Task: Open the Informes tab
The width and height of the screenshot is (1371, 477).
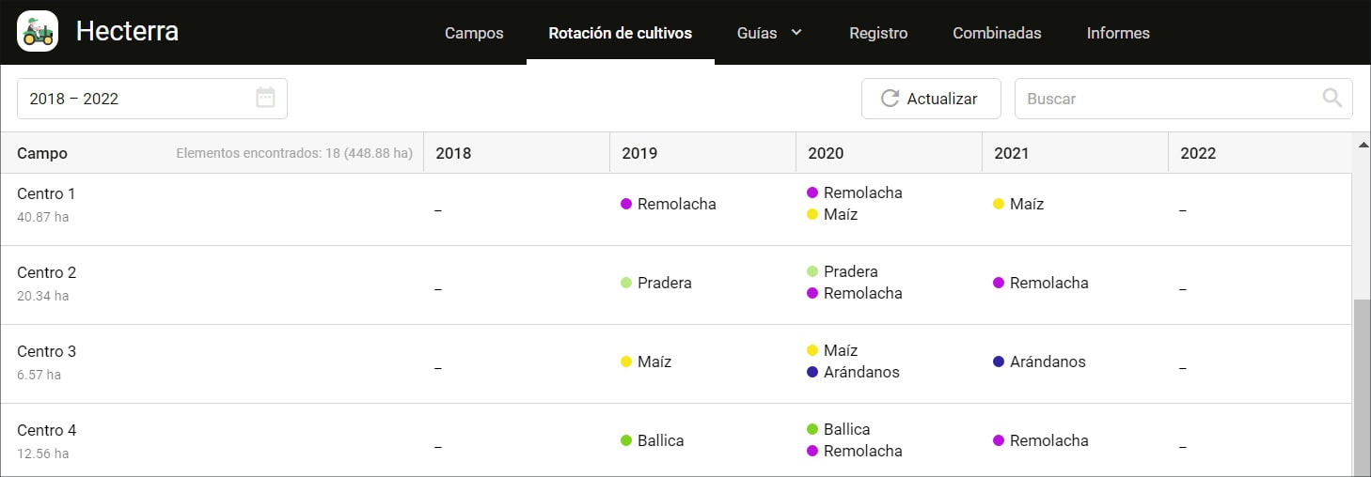Action: point(1118,33)
